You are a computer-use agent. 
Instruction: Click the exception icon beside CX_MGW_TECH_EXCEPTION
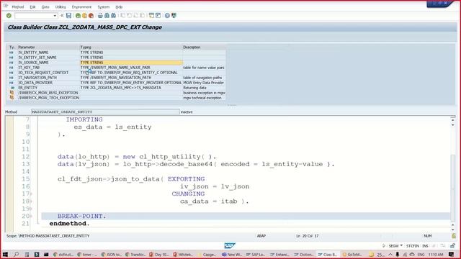(x=12, y=98)
